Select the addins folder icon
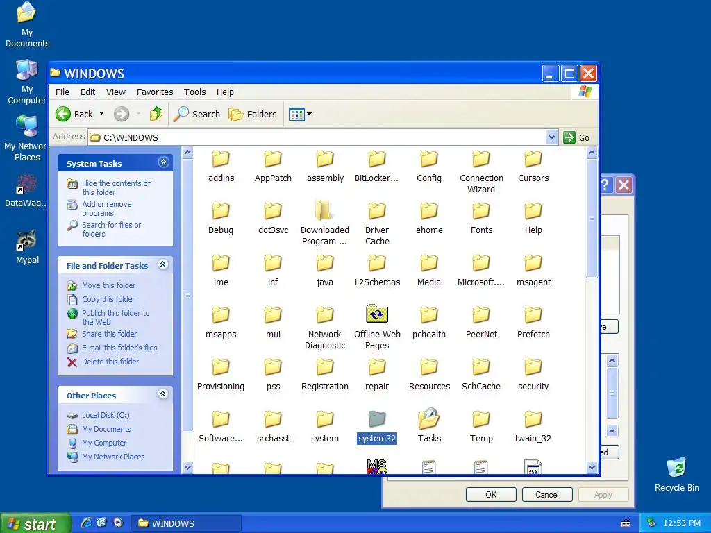711x533 pixels. (221, 159)
